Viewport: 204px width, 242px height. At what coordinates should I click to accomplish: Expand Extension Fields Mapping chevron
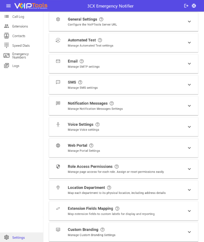(x=189, y=211)
